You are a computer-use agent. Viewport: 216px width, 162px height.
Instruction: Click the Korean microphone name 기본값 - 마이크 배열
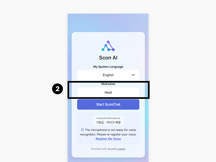108,122
